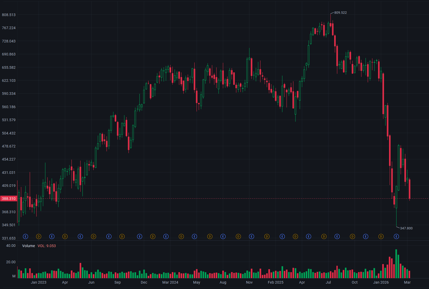This screenshot has width=429, height=289.
Task: Click the Jan 2023 axis label
Action: click(x=39, y=282)
